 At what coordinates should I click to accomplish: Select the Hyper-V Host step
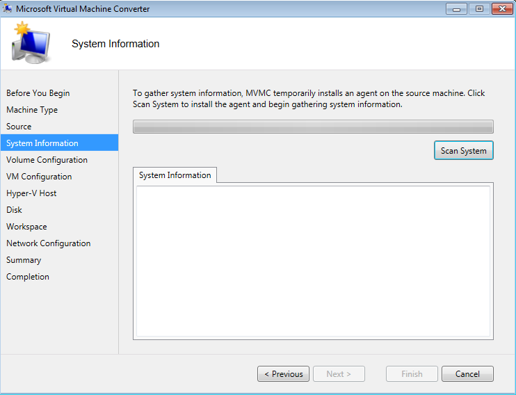tap(31, 193)
